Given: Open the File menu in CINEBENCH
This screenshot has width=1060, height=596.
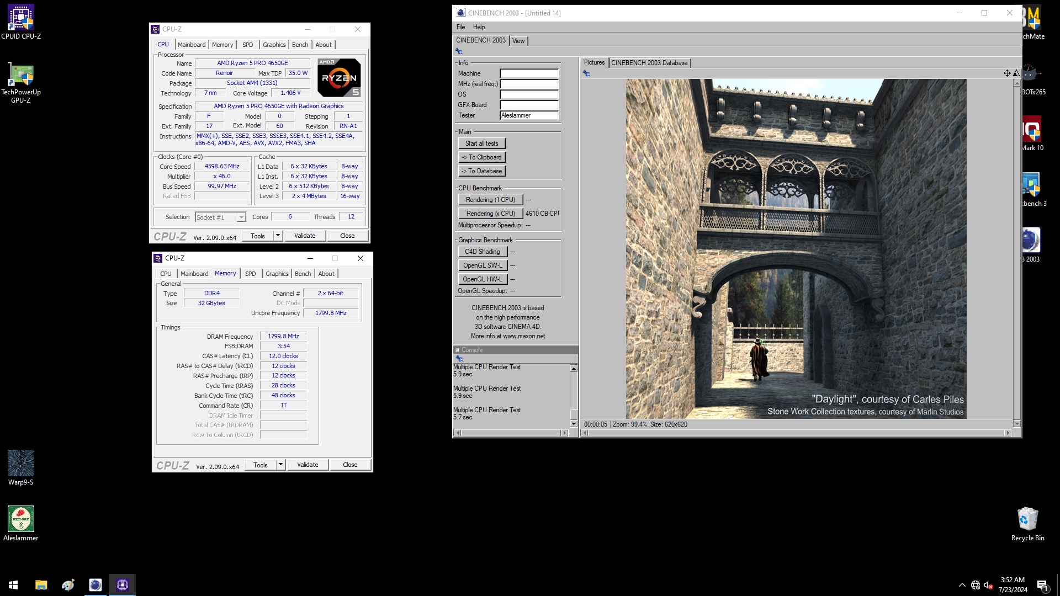Looking at the screenshot, I should (460, 27).
